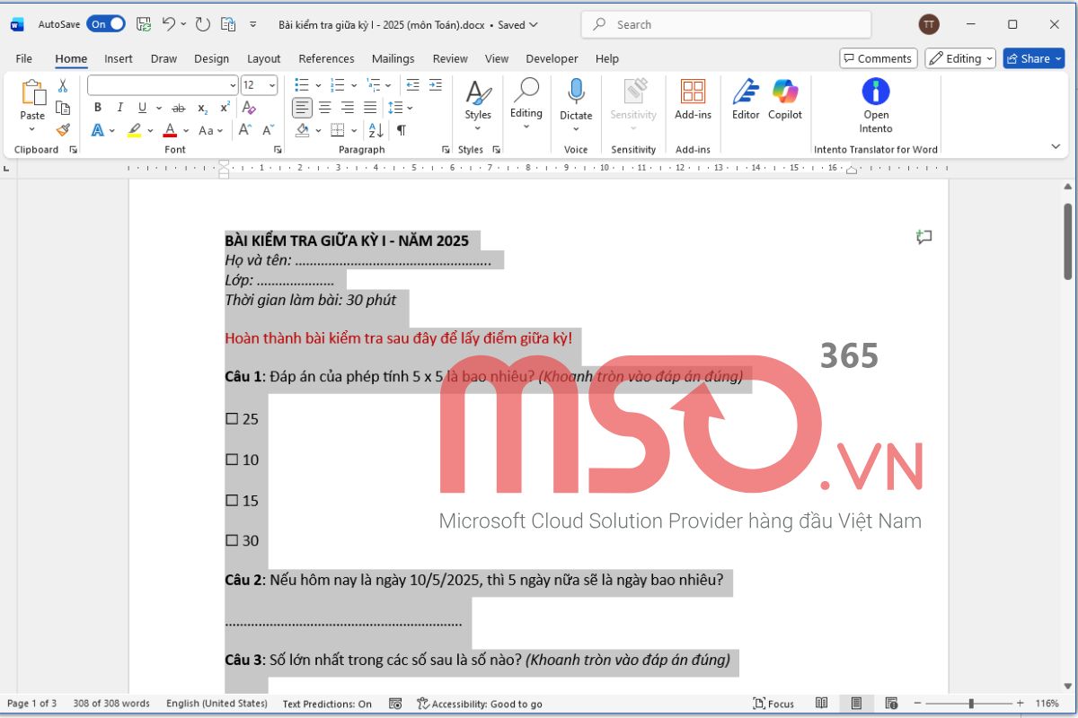Click the Comments button
This screenshot has width=1078, height=718.
coord(879,58)
